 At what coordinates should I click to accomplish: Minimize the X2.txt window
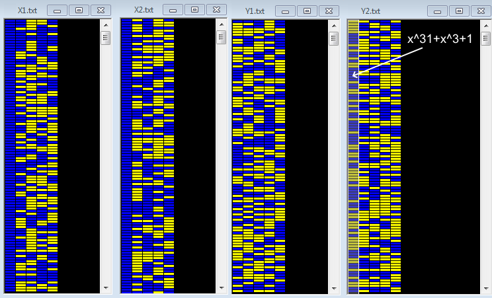(x=173, y=10)
